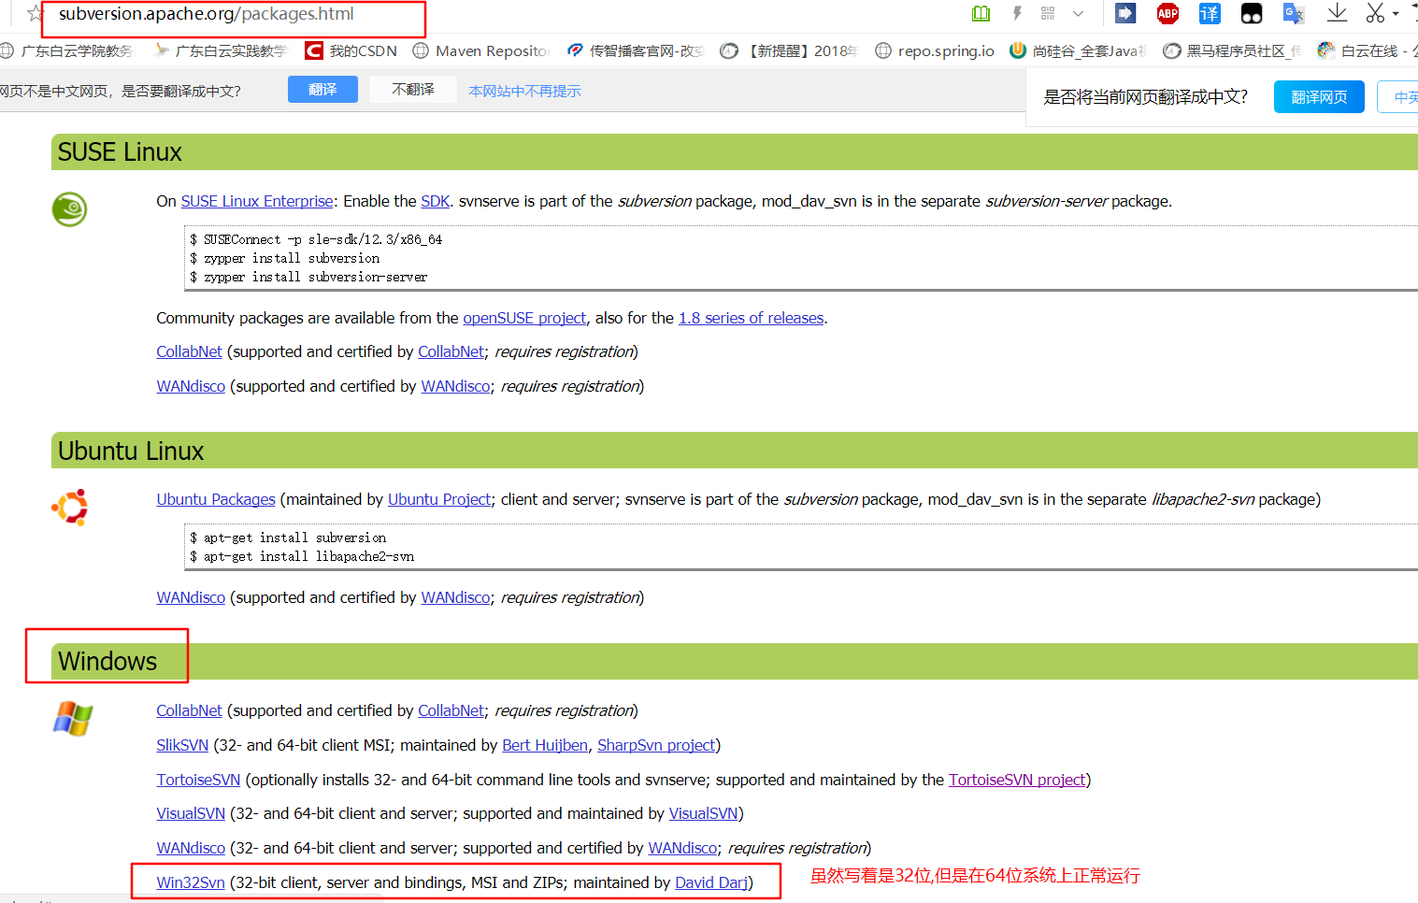
Task: Click the bookmark star icon
Action: (x=35, y=13)
